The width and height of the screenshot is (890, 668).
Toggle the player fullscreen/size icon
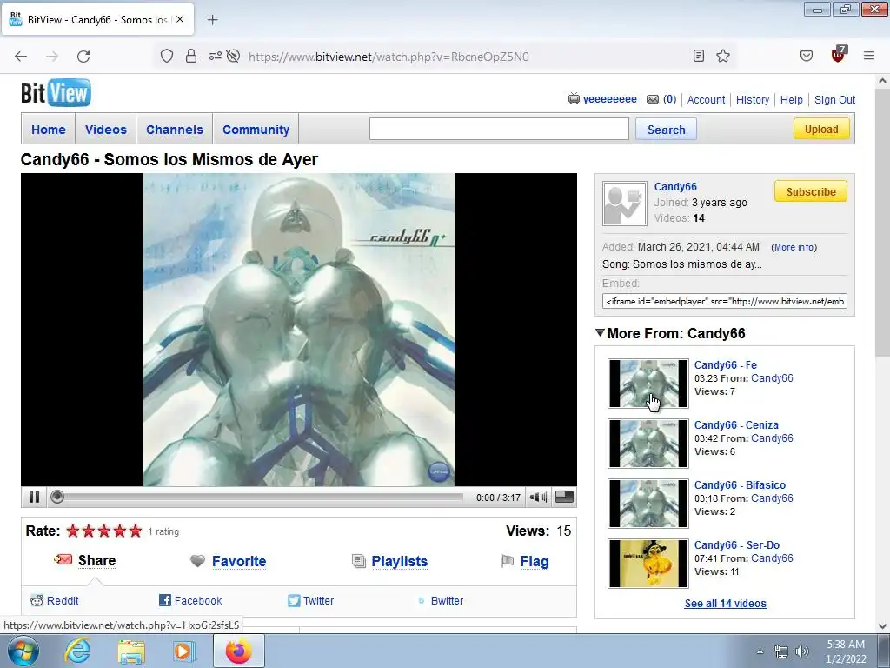(564, 497)
